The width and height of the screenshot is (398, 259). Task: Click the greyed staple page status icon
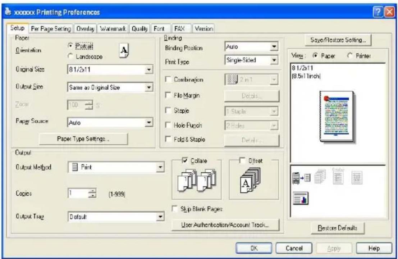[x=338, y=176]
